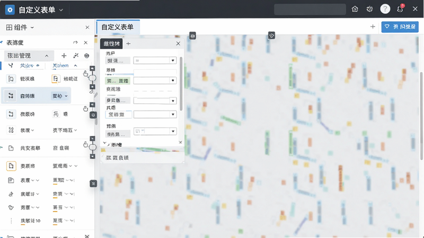Click the blue funnel button at top right
The width and height of the screenshot is (424, 238).
click(x=400, y=27)
